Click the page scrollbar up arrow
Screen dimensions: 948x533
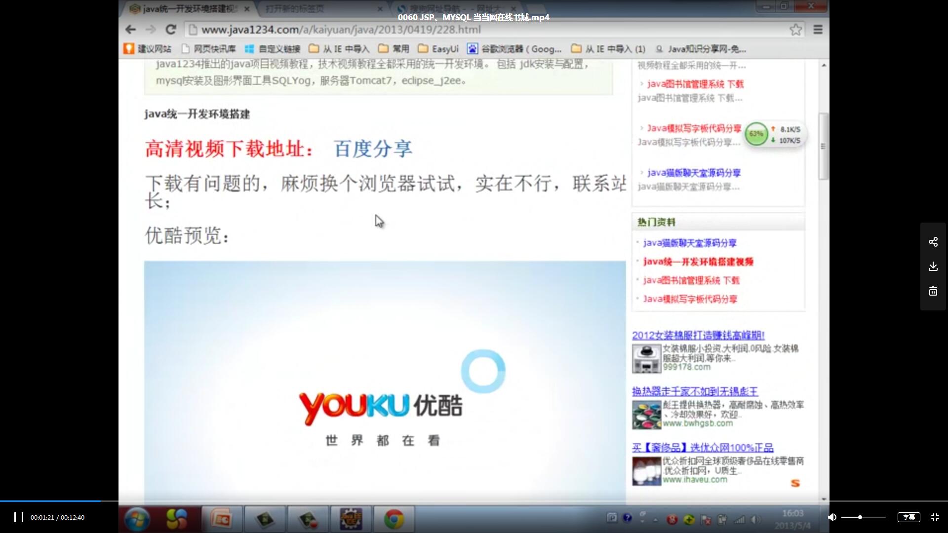pyautogui.click(x=823, y=65)
